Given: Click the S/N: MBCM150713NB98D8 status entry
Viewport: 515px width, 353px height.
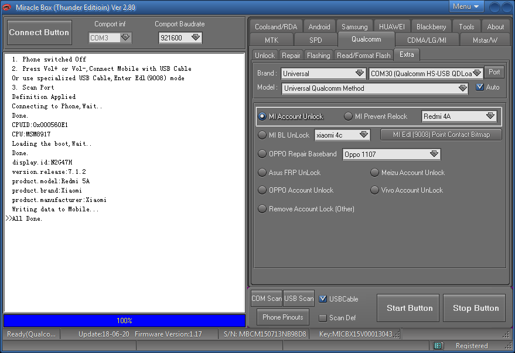Looking at the screenshot, I should [265, 334].
